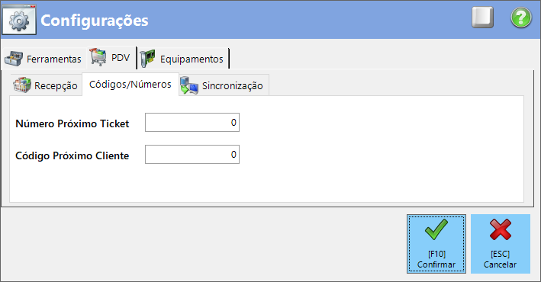
Task: Focus the Número Próximo Ticket field
Action: point(192,123)
